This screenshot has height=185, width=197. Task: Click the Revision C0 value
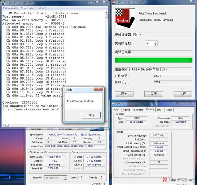coord(99,142)
